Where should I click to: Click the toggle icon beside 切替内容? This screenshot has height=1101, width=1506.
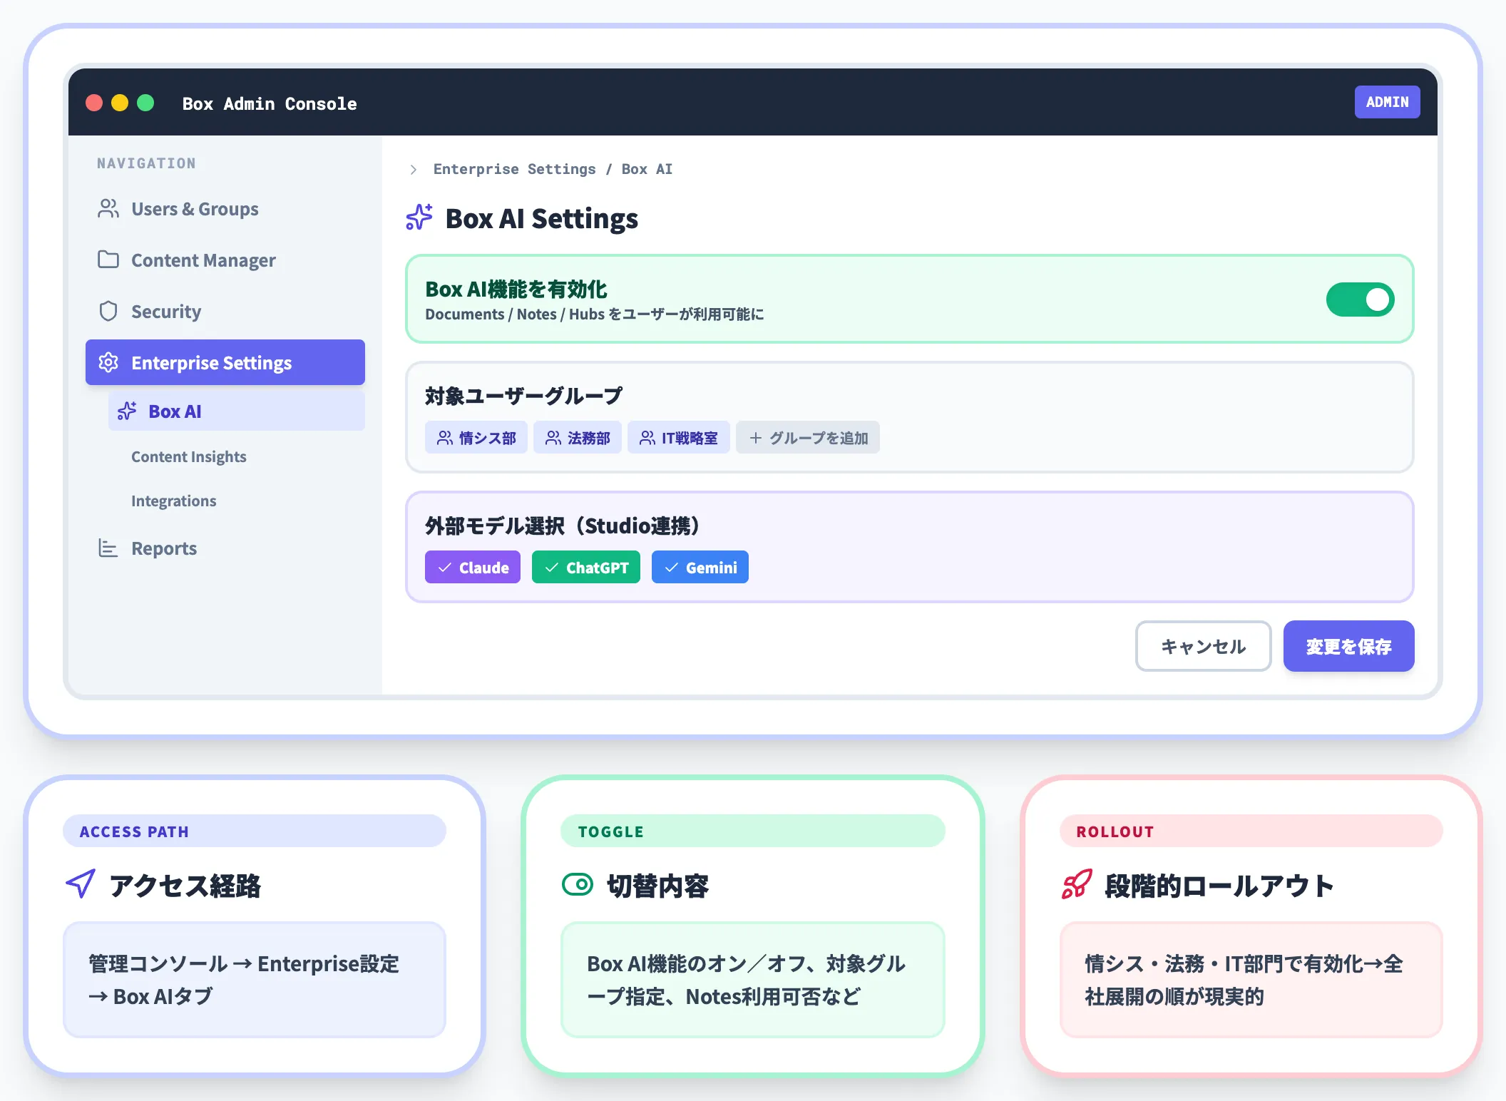click(578, 885)
